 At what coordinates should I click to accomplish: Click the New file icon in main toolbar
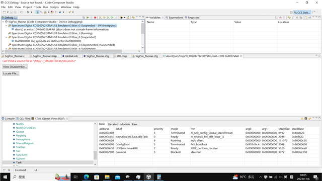[x=5, y=12]
